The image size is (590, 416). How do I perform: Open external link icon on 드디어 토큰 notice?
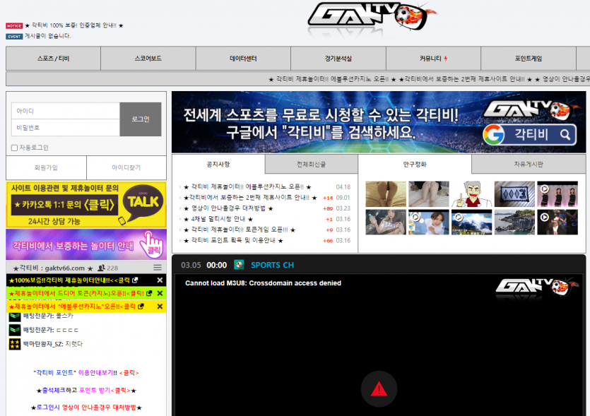point(149,293)
